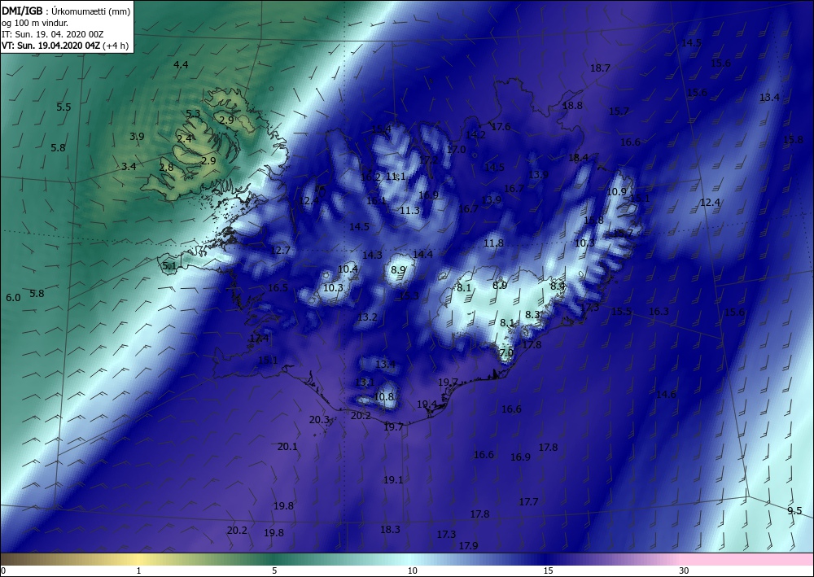Click the 3.4 map value
The height and width of the screenshot is (577, 814).
pos(129,167)
